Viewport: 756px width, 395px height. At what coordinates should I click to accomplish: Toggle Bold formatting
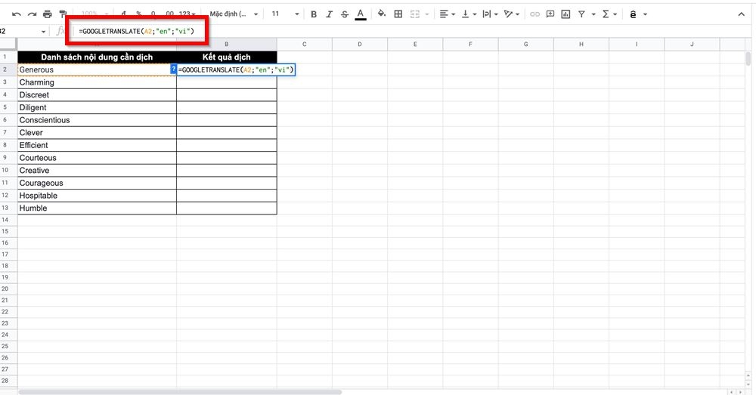click(314, 14)
